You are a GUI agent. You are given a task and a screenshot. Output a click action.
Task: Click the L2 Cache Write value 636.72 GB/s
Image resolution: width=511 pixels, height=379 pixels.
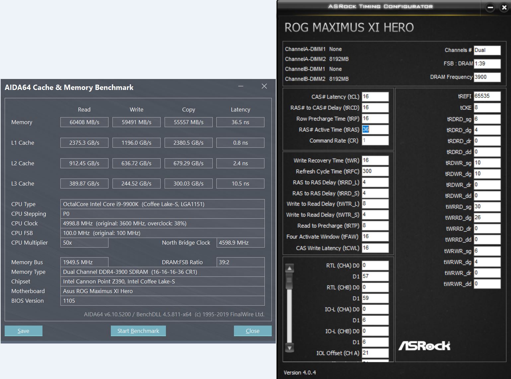coord(136,163)
